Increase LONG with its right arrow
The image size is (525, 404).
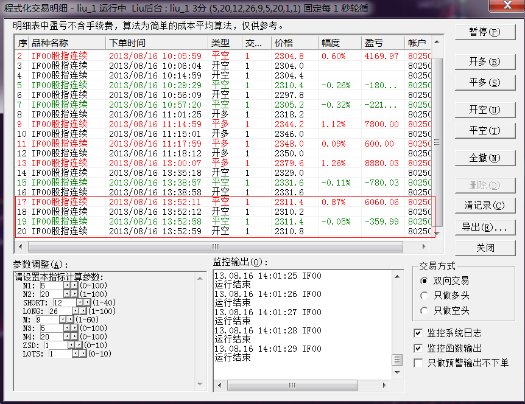coord(83,311)
